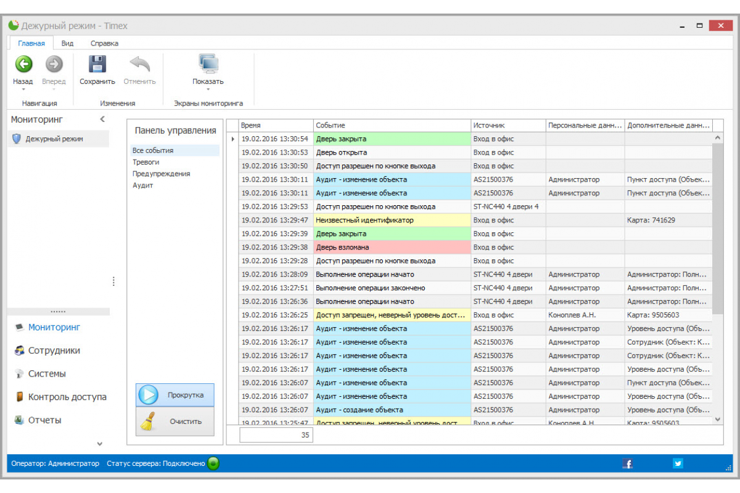Collapse the Мониторинг side panel chevron
740x493 pixels.
pos(102,120)
